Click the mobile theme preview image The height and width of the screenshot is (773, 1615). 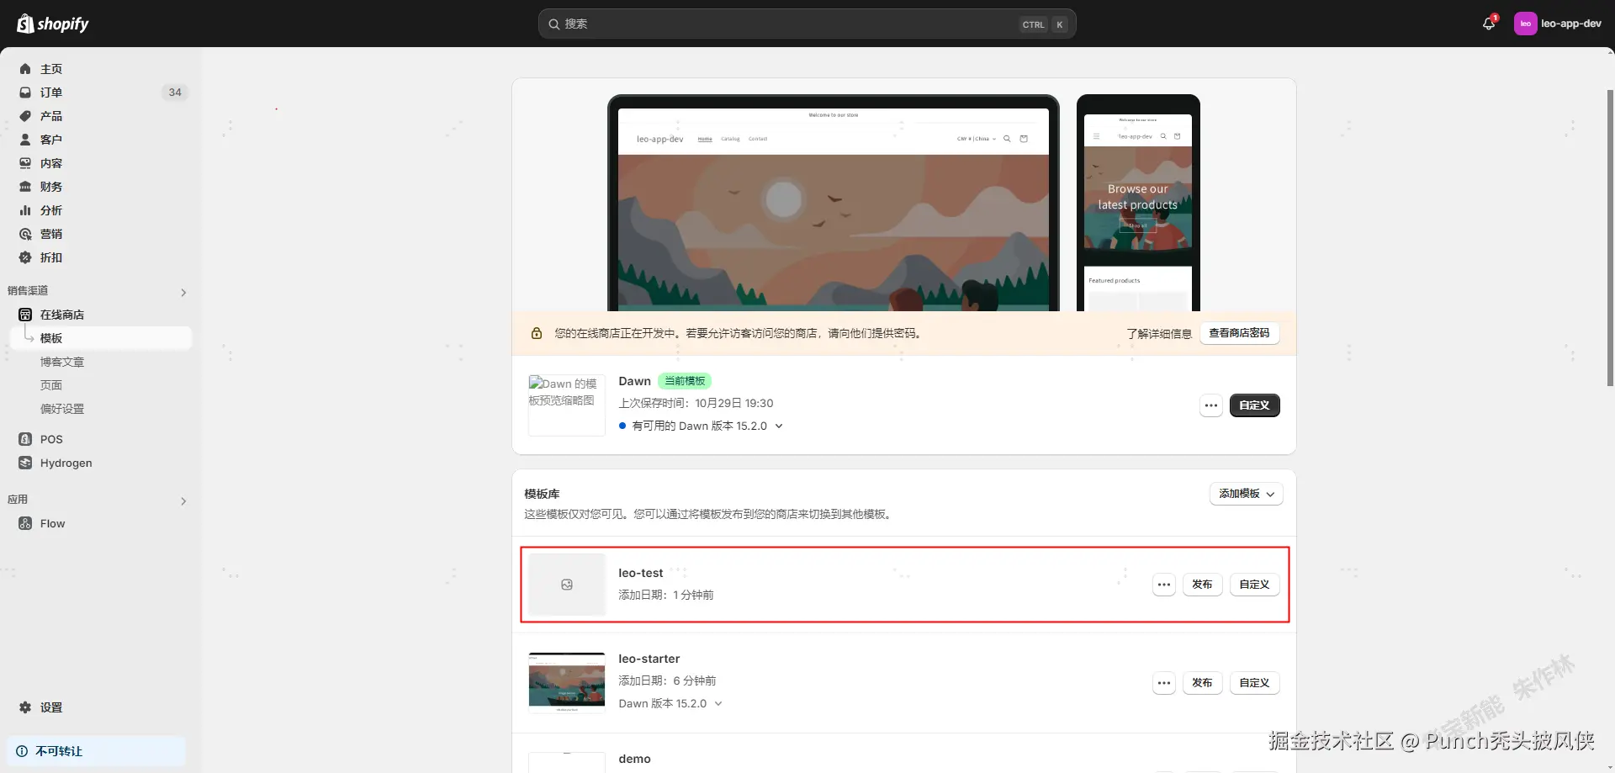coord(1138,204)
